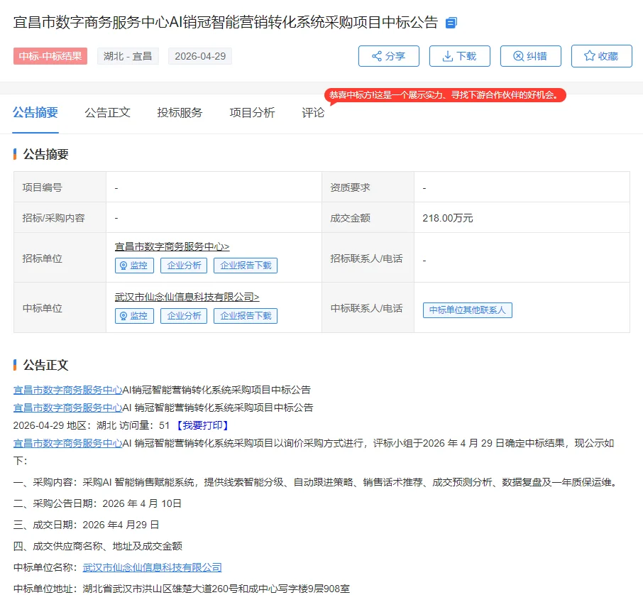
Task: Click 监控 button in the 中标单位 row
Action: (x=135, y=316)
